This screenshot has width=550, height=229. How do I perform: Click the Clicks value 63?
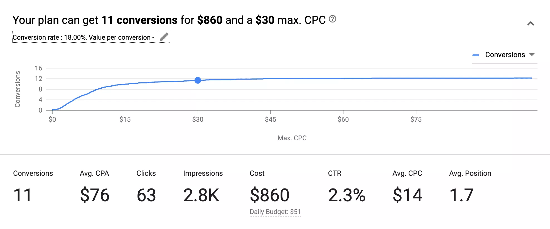click(146, 195)
